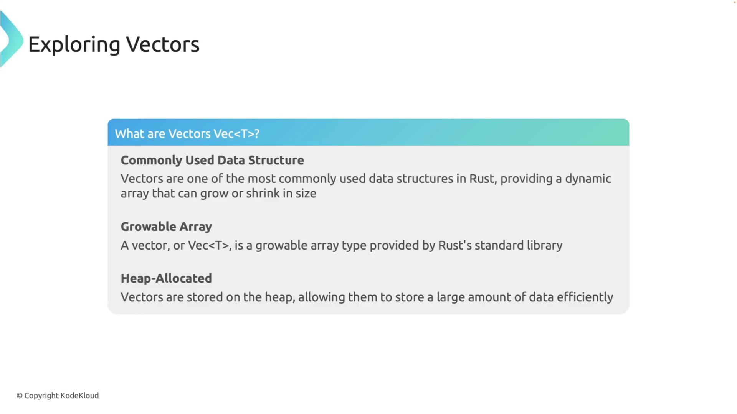Select the "What are Vectors Vec<T>?" banner text
The height and width of the screenshot is (414, 737).
(187, 134)
